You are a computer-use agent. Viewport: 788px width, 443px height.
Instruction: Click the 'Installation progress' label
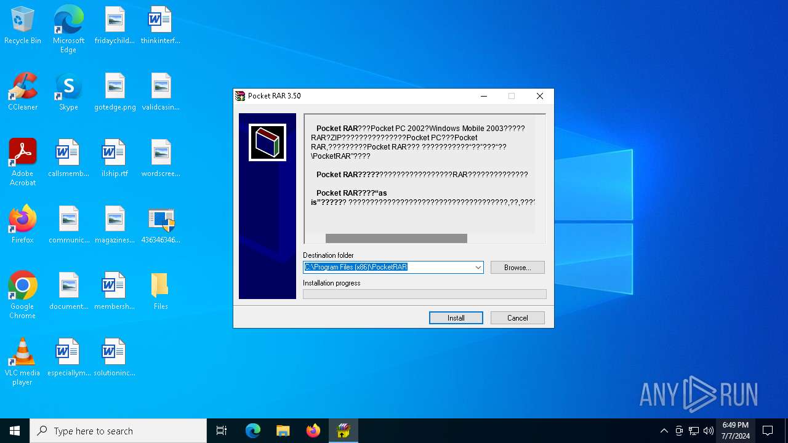[x=332, y=283]
